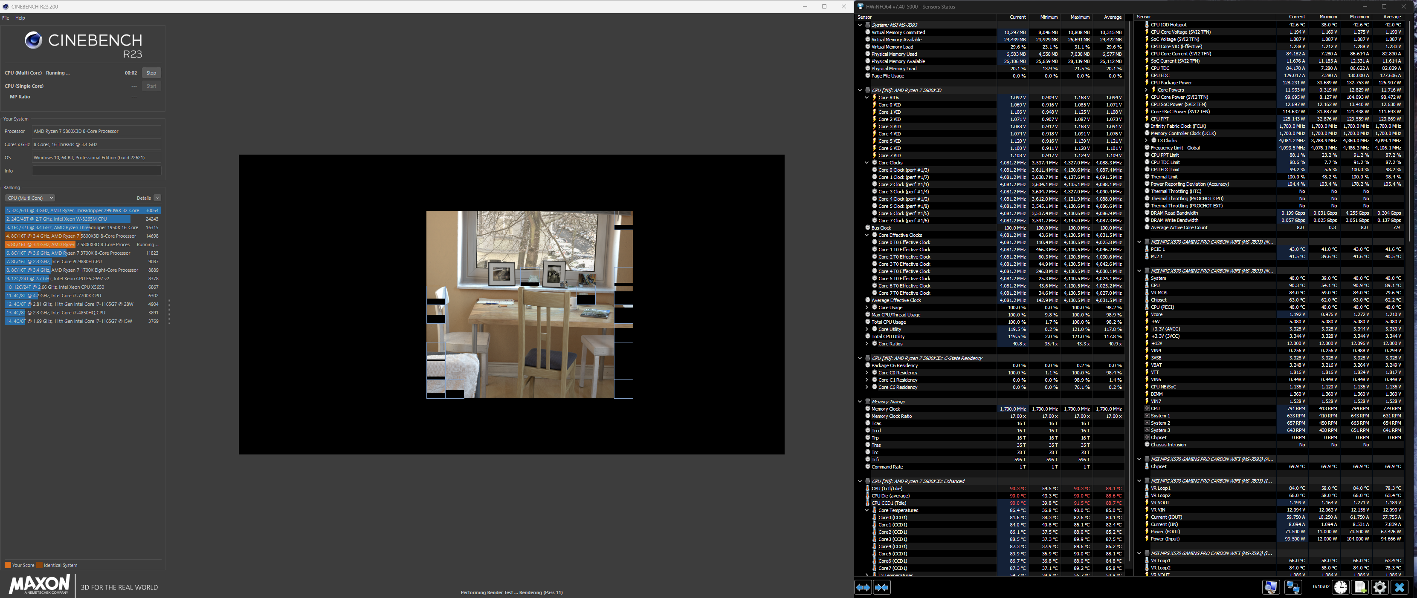1417x598 pixels.
Task: Click the blue X close sensors icon
Action: tap(1400, 587)
